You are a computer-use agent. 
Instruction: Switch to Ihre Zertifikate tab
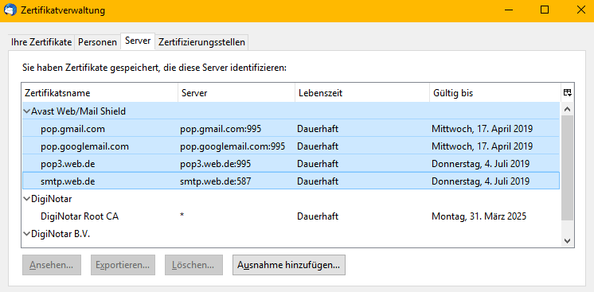[41, 42]
